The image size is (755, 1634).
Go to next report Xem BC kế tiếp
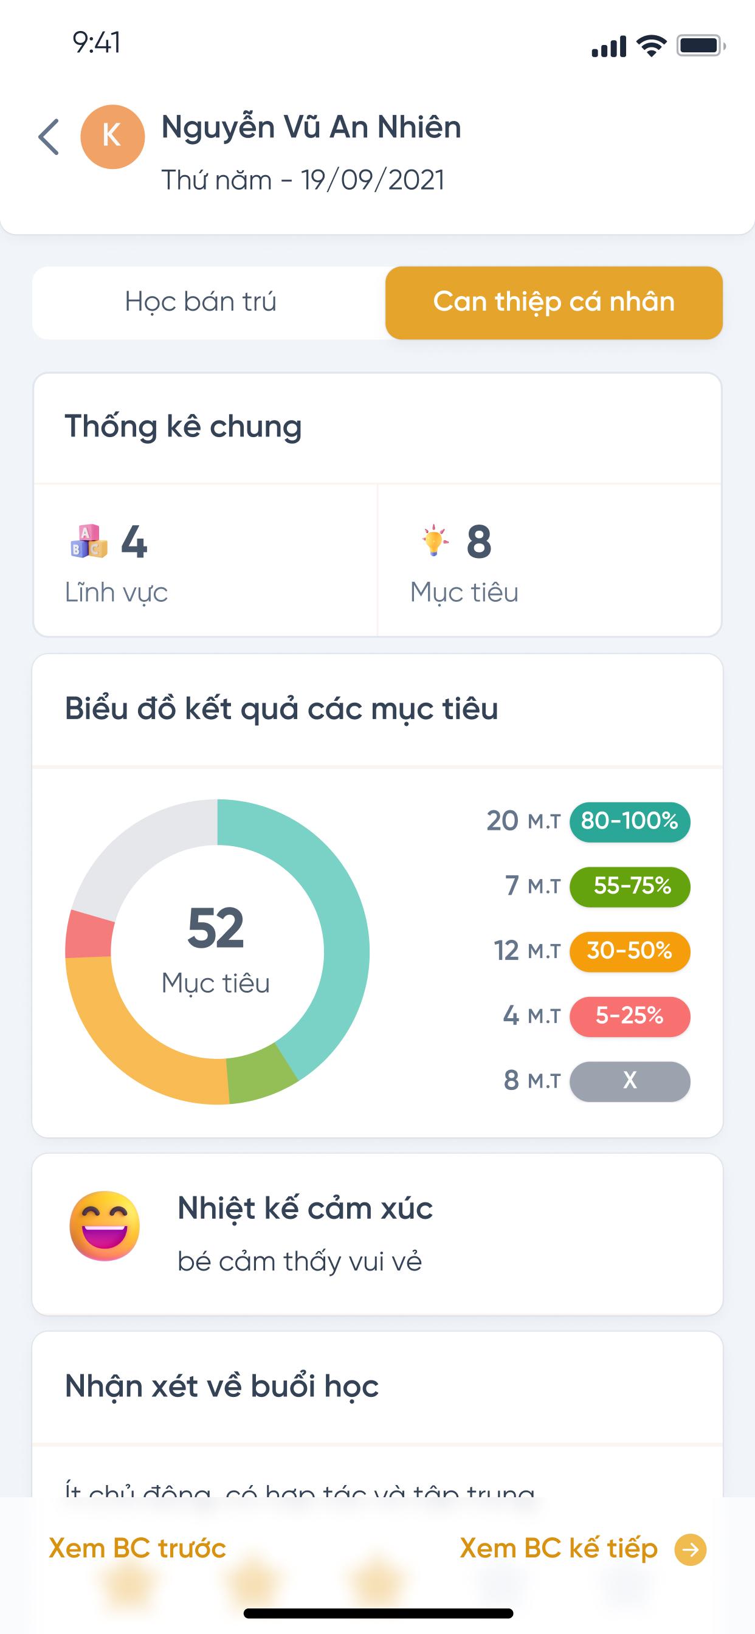(558, 1549)
